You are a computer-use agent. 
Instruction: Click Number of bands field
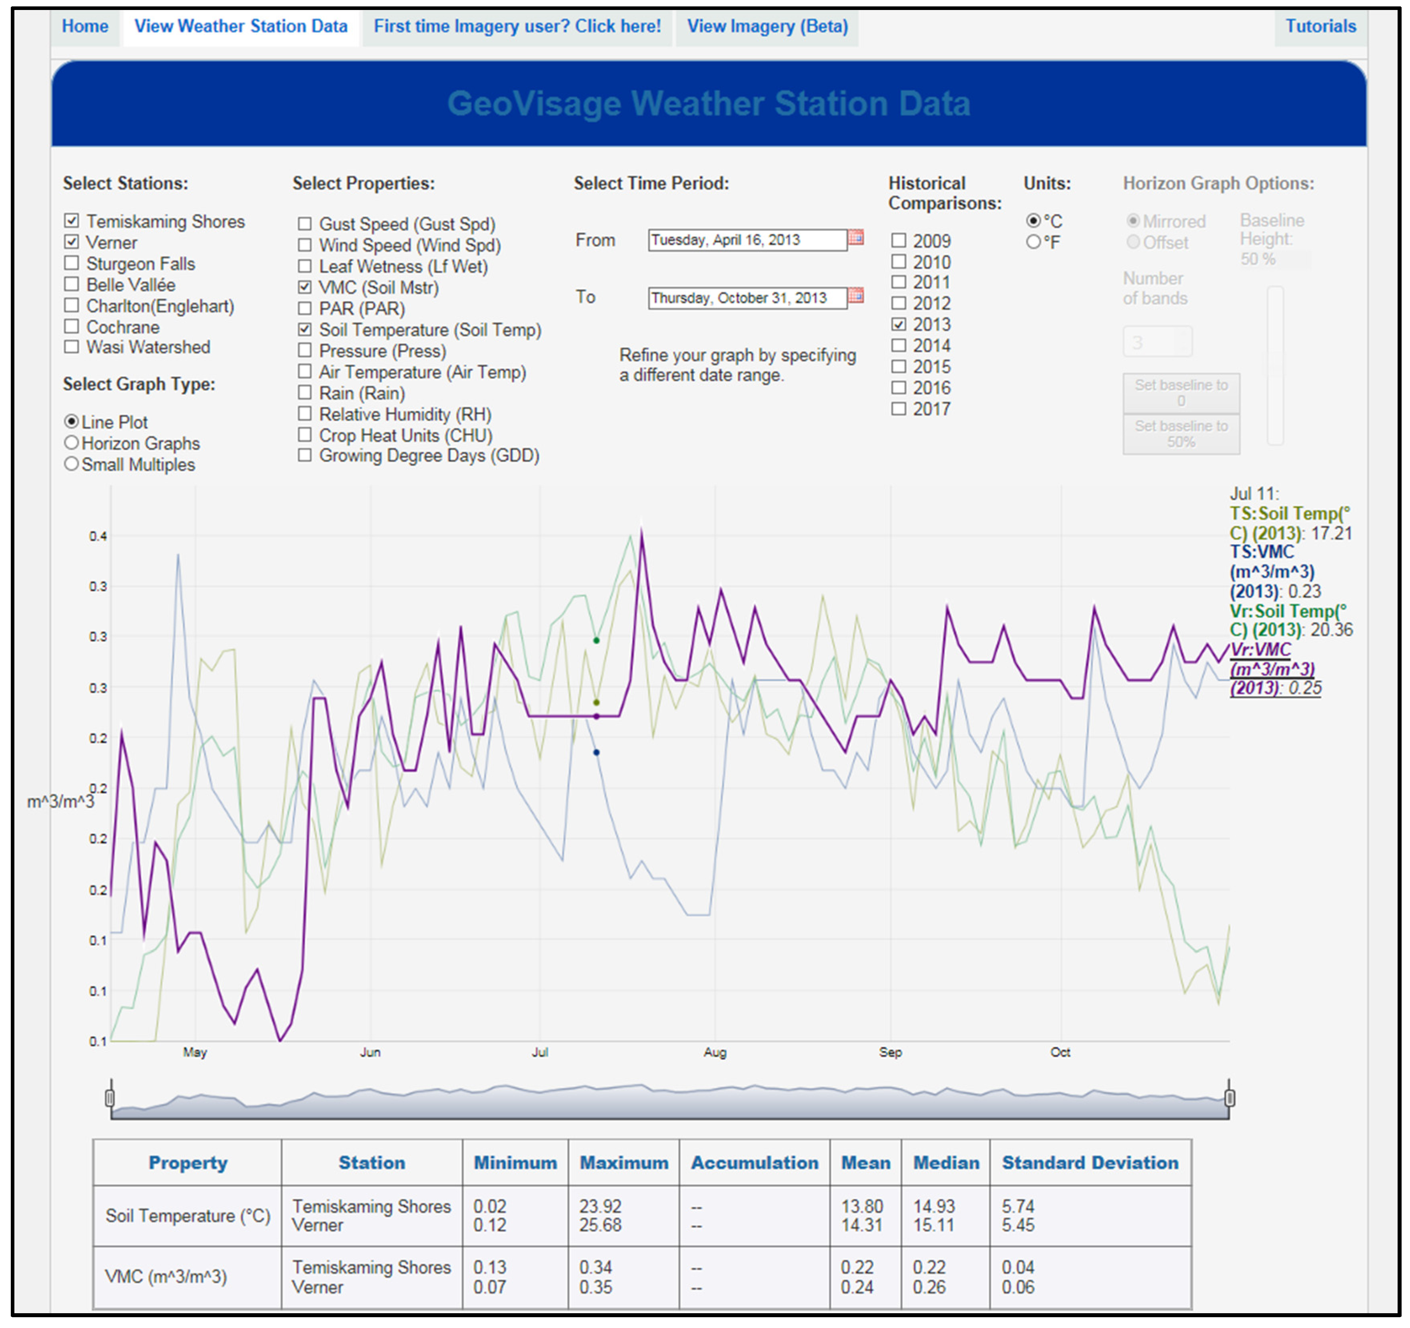tap(1158, 342)
